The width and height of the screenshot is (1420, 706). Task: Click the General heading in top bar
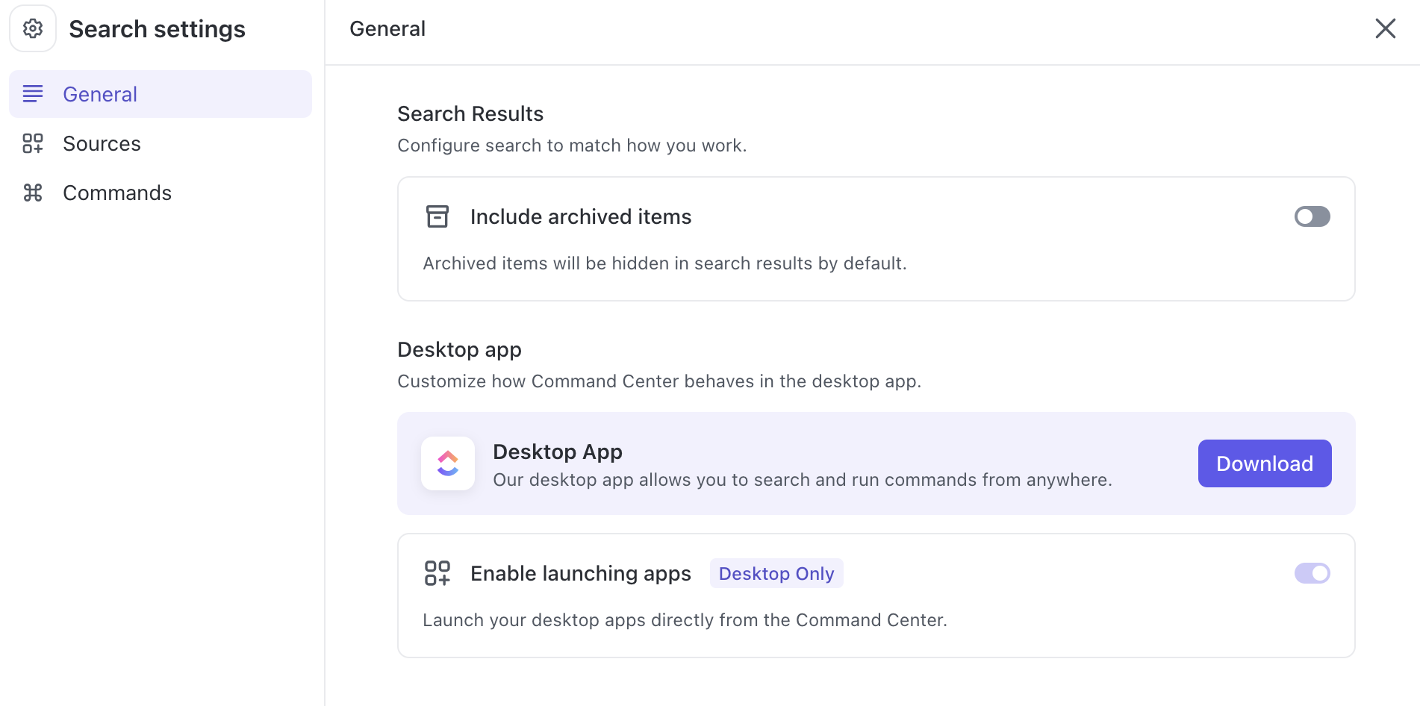[x=387, y=28]
